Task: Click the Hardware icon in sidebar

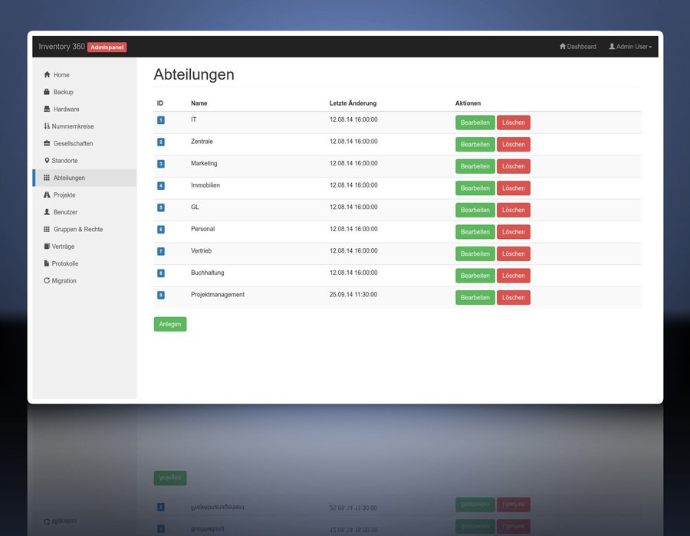Action: pos(47,109)
